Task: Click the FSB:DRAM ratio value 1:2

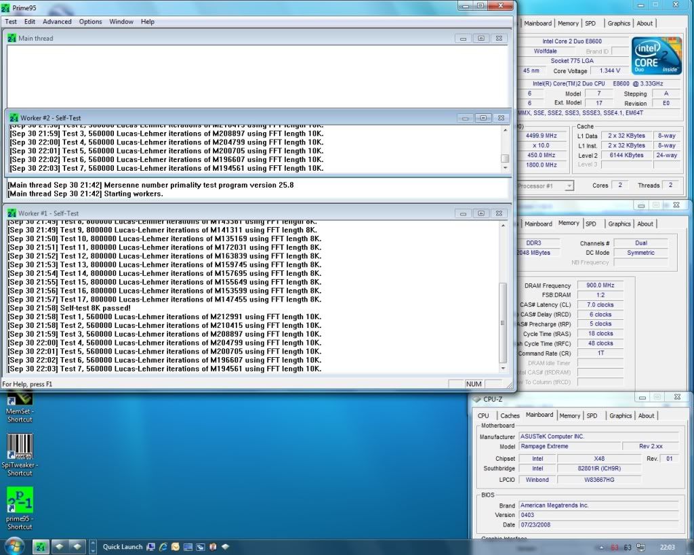Action: (x=600, y=295)
